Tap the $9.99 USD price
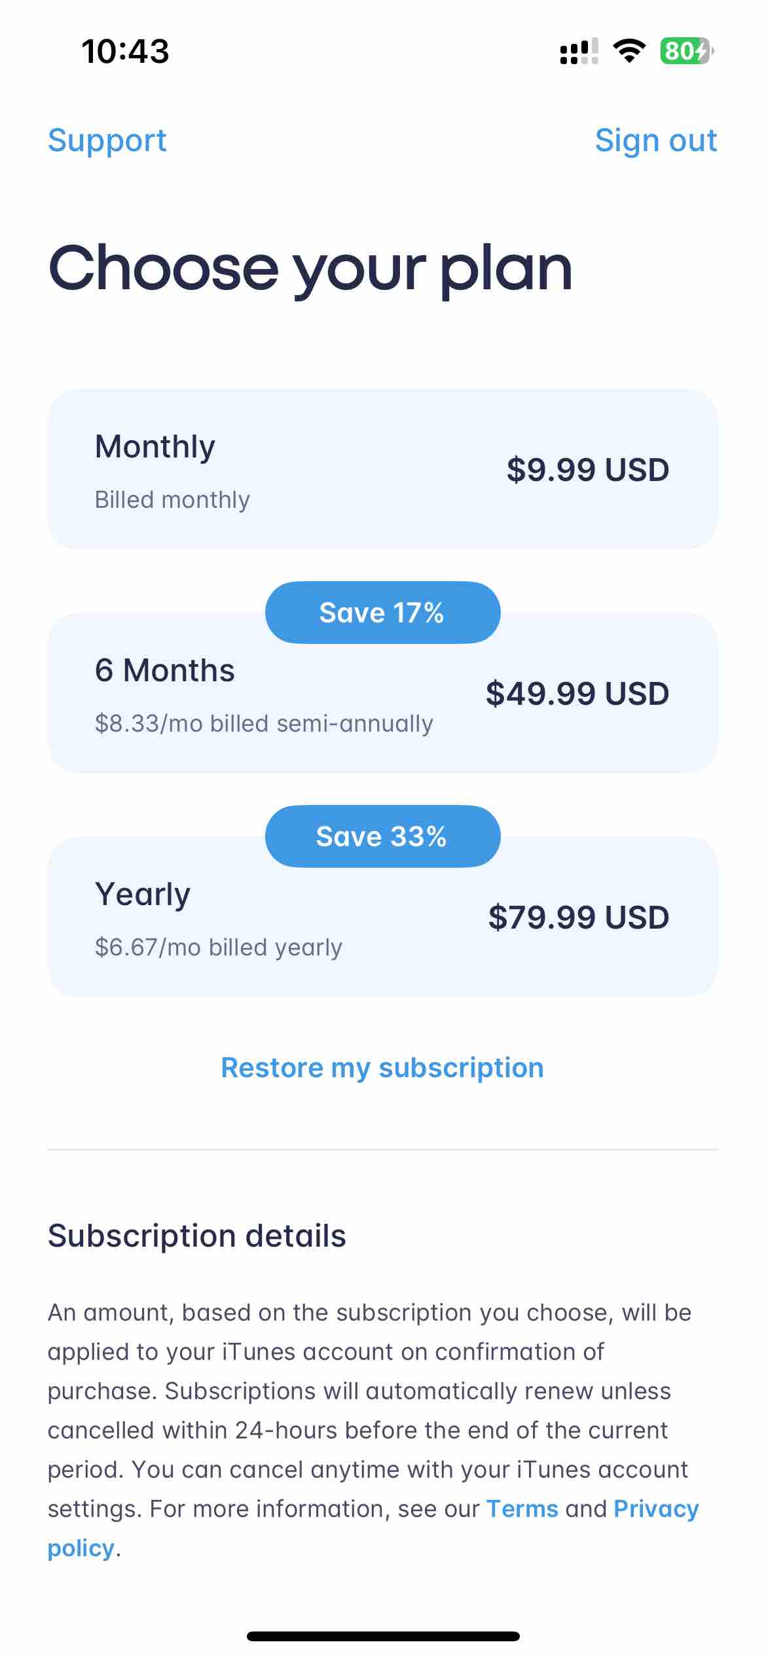The height and width of the screenshot is (1657, 766). pyautogui.click(x=587, y=470)
